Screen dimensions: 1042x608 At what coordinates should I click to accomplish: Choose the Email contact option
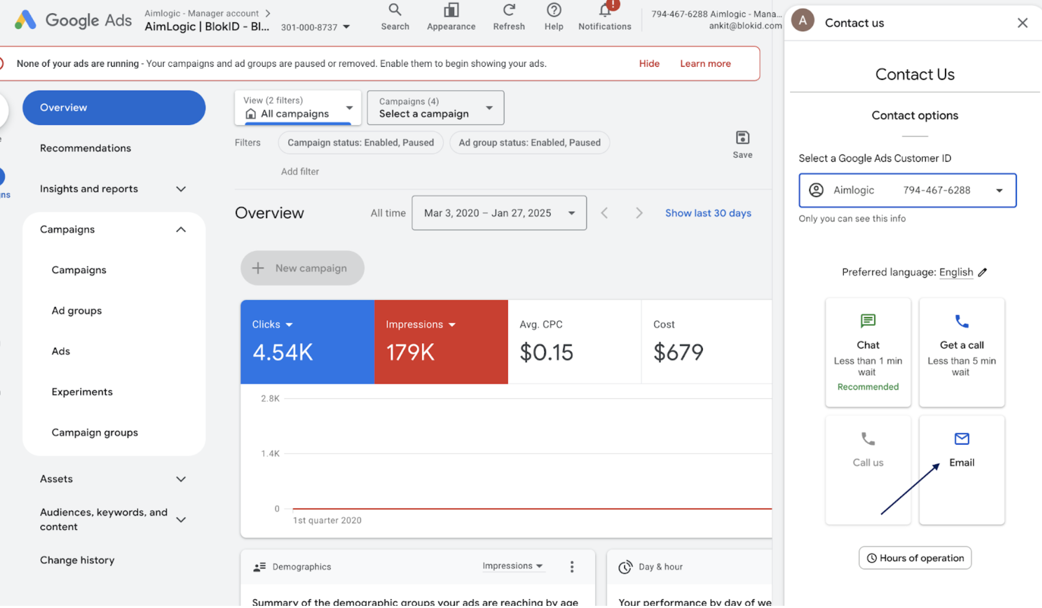pos(961,470)
